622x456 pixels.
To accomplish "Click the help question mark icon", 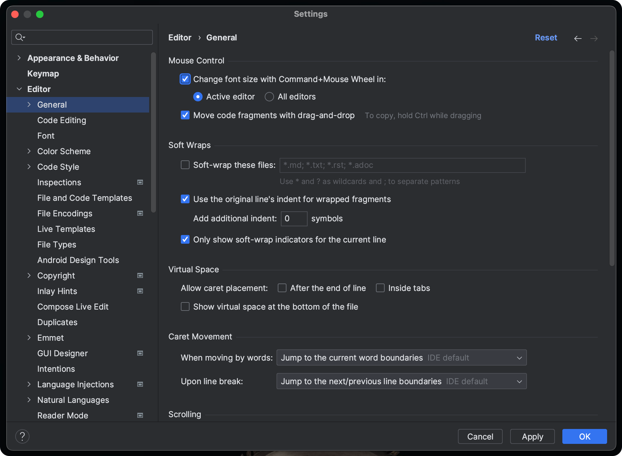I will coord(22,436).
